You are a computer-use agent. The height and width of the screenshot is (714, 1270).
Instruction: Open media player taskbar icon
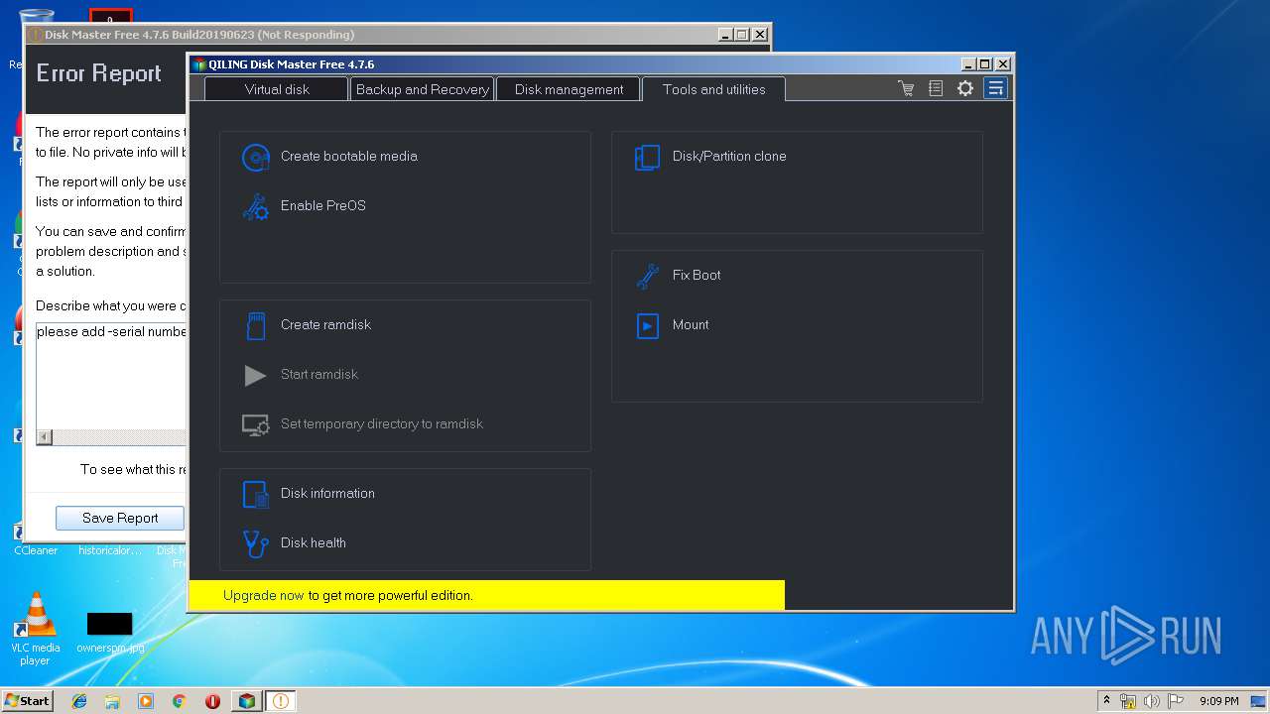pyautogui.click(x=146, y=701)
